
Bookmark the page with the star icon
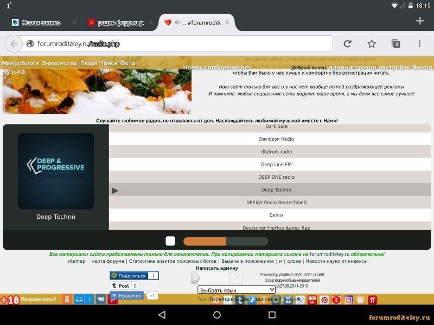(372, 44)
